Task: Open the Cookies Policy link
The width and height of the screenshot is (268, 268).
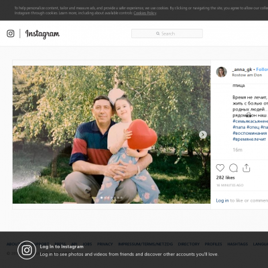Action: [x=145, y=13]
